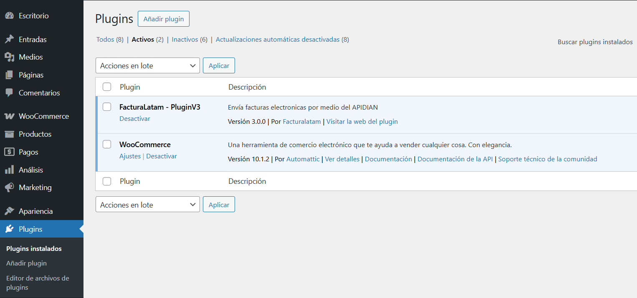Viewport: 637px width, 298px height.
Task: Tick the select-all checkbox in table header
Action: tap(107, 87)
